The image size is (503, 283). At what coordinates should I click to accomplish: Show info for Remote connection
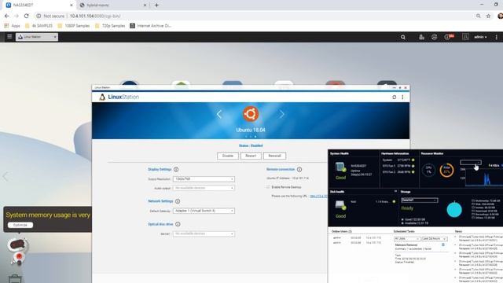[x=299, y=170]
